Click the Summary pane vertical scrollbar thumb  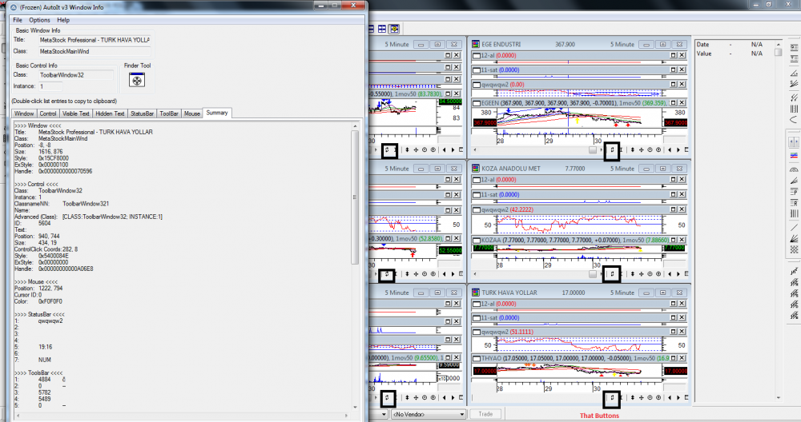pyautogui.click(x=355, y=197)
